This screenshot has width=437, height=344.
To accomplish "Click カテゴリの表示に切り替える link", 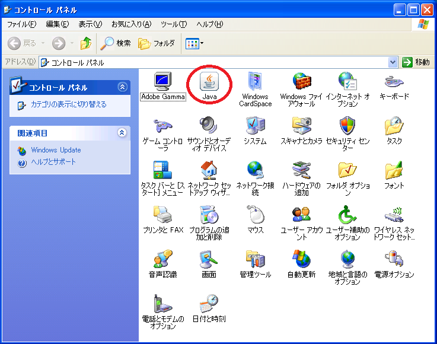I will coord(69,105).
